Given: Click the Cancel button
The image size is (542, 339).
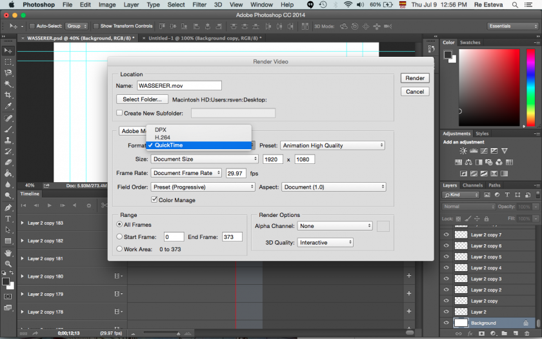Looking at the screenshot, I should pos(415,92).
